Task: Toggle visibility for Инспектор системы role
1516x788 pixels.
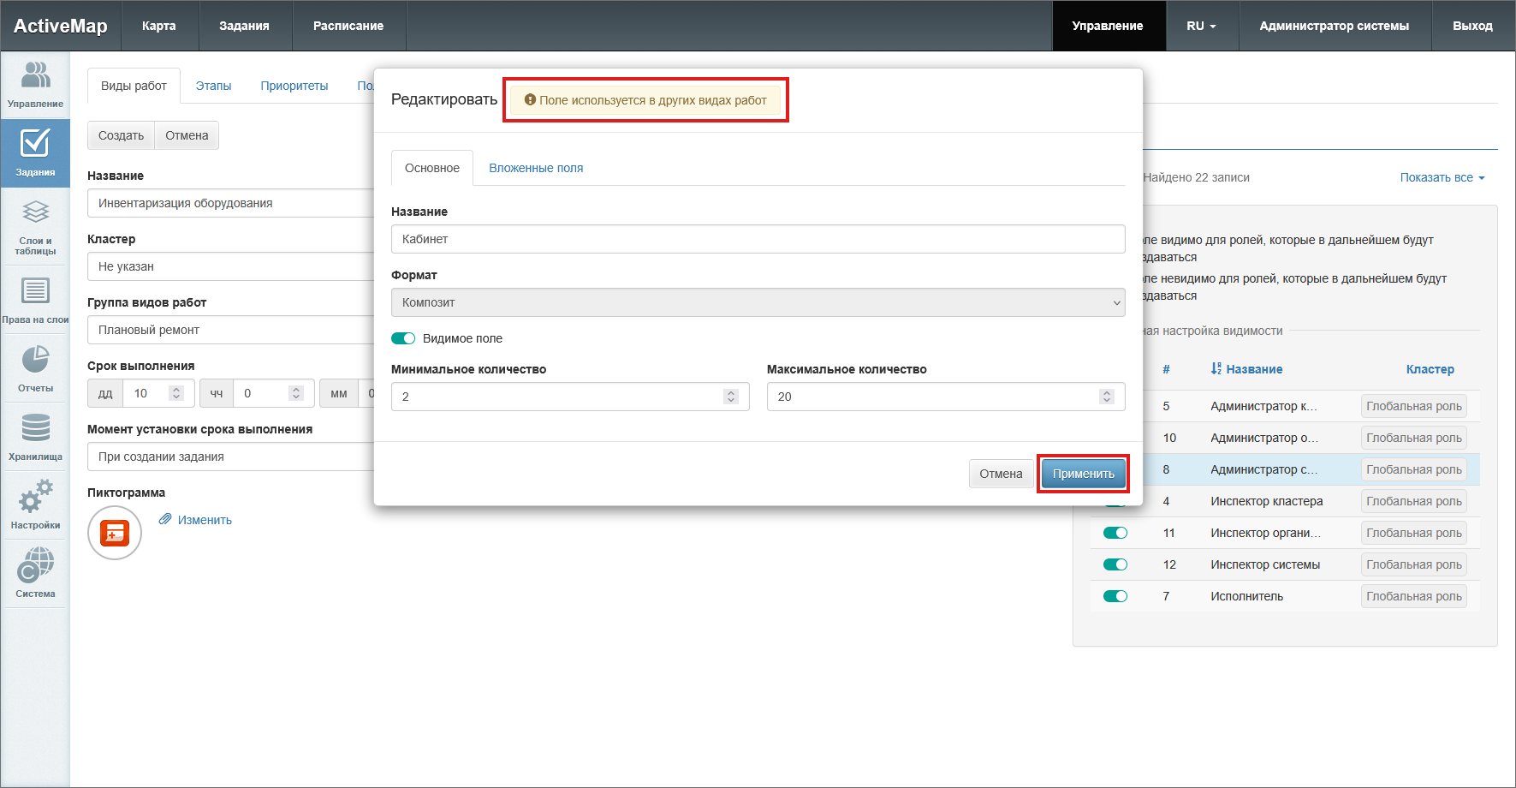Action: (1115, 564)
